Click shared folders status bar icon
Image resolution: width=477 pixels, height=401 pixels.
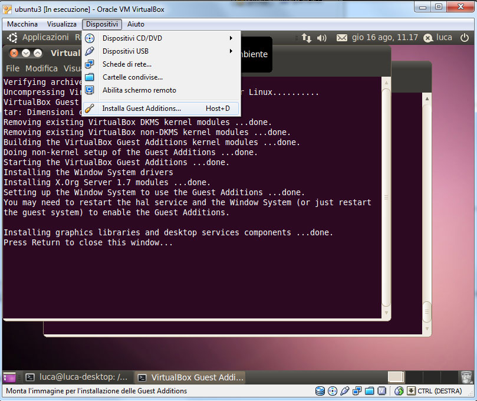click(x=369, y=391)
